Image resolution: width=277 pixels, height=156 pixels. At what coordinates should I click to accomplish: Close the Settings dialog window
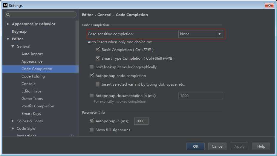tap(269, 5)
